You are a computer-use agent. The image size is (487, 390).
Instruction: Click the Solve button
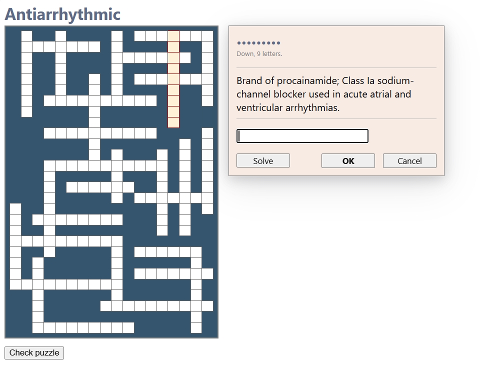coord(263,160)
